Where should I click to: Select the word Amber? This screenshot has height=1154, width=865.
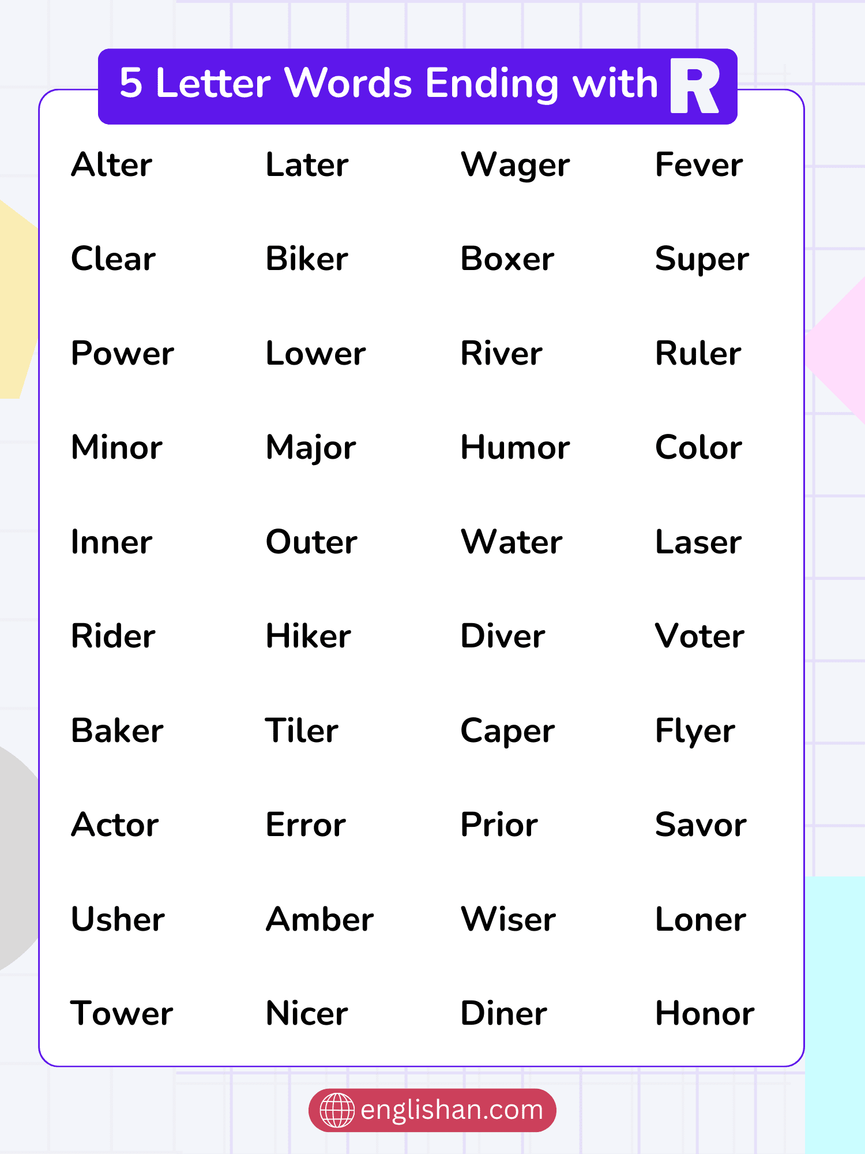click(319, 919)
